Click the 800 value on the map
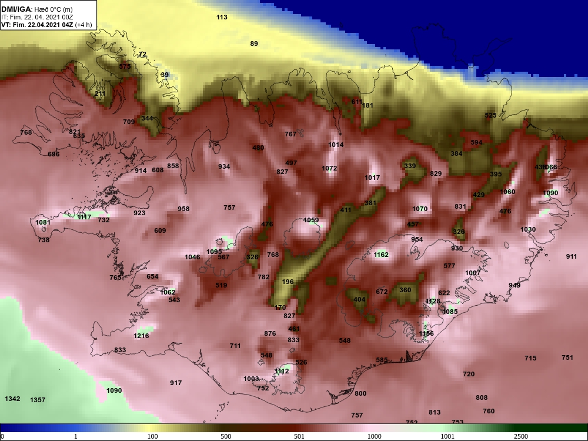The width and height of the screenshot is (588, 441). 360,393
